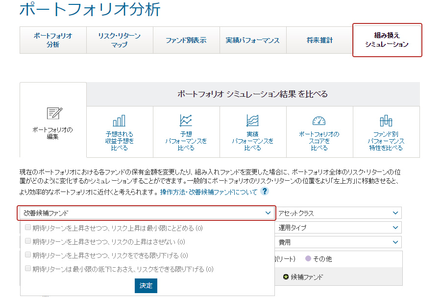Viewport: 441px width, 298px height.
Task: Switch to the 実績パフォーマンス tab
Action: pos(253,40)
